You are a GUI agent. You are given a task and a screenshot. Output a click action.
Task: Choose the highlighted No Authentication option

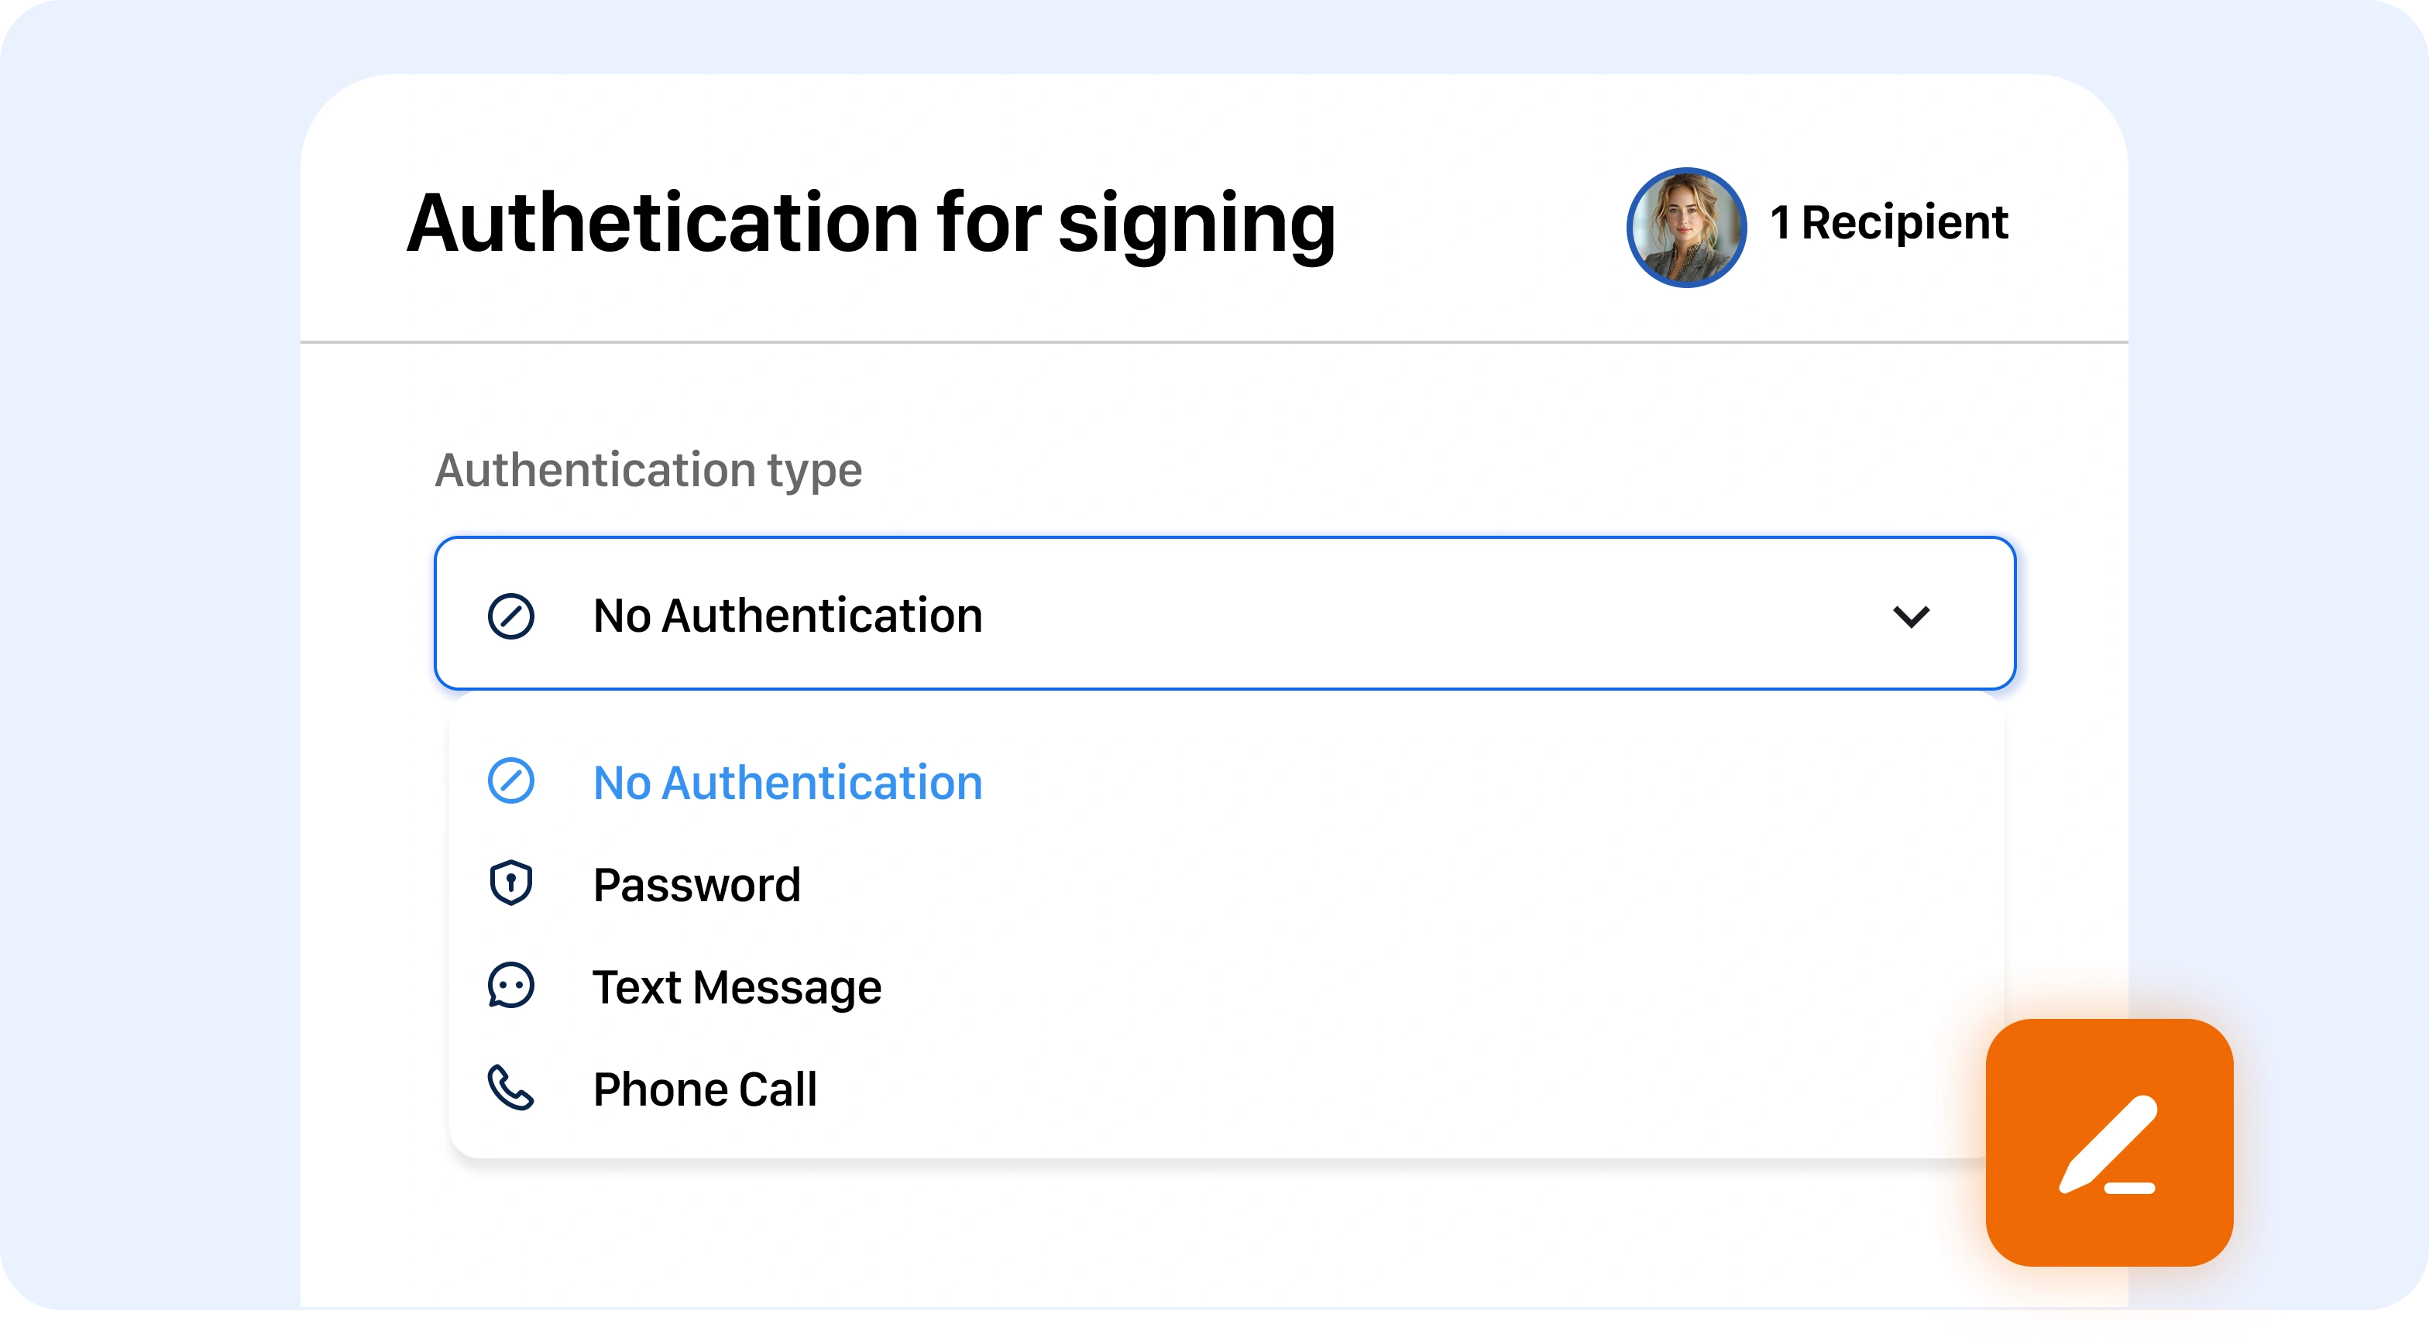pyautogui.click(x=788, y=782)
